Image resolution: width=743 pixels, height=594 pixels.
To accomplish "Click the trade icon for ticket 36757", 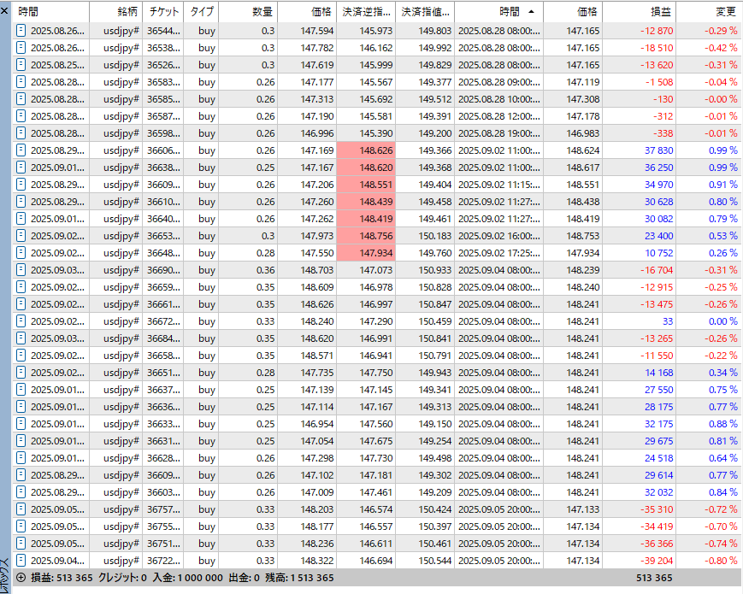I will 21,509.
